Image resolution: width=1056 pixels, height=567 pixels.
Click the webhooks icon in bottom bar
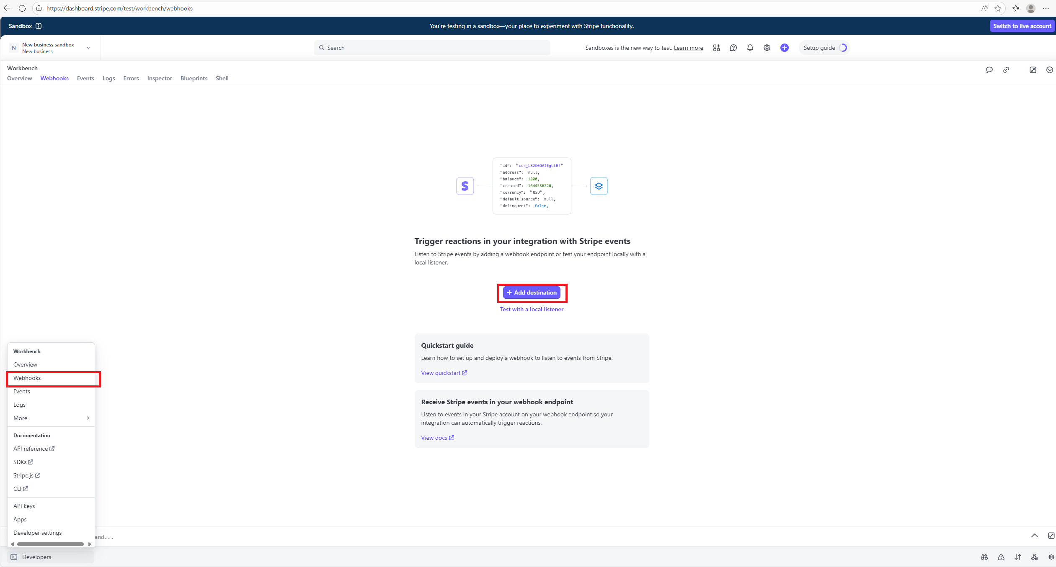click(x=1034, y=557)
